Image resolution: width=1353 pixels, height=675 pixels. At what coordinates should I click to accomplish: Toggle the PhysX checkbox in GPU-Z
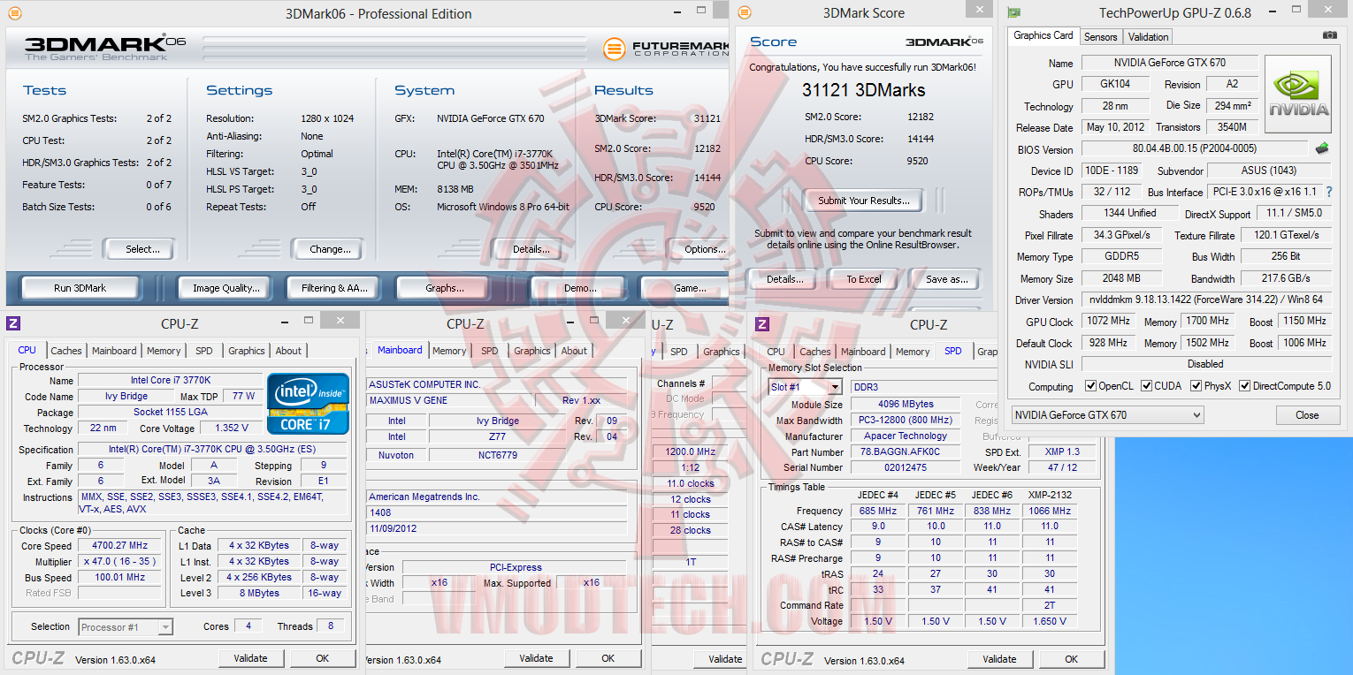tap(1196, 386)
